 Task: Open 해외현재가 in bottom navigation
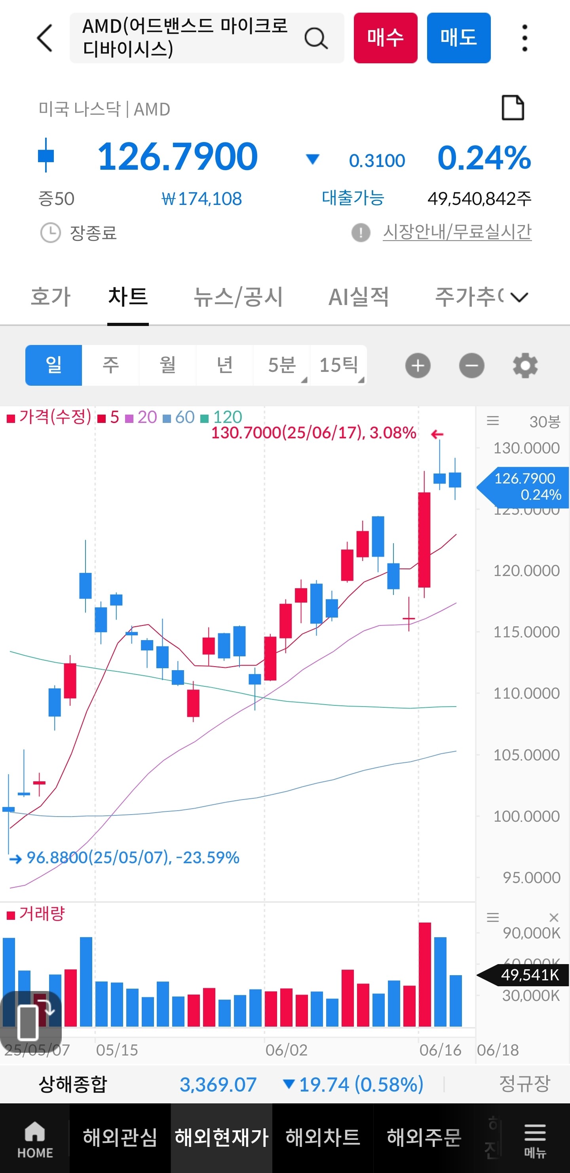[222, 1137]
